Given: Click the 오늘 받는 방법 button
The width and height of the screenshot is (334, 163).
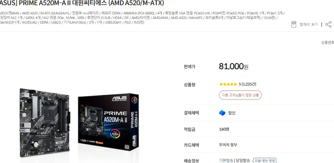Looking at the screenshot, I should (x=264, y=160).
